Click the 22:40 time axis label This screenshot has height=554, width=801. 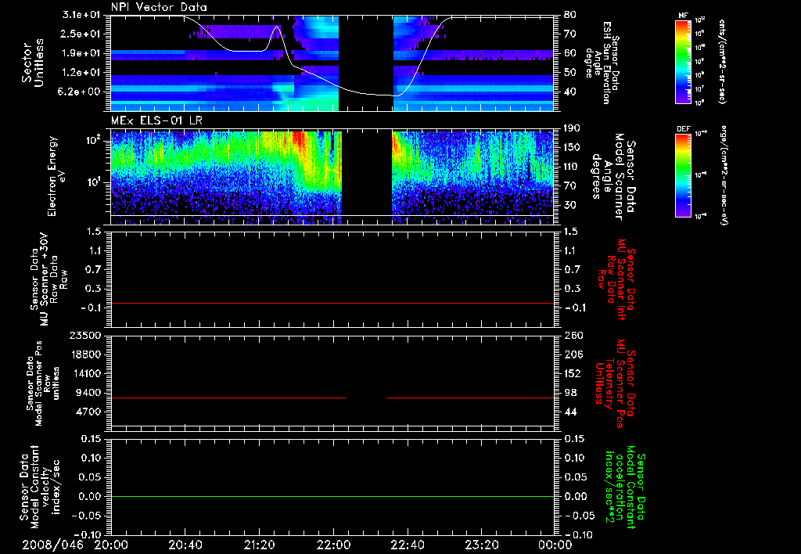[x=407, y=545]
